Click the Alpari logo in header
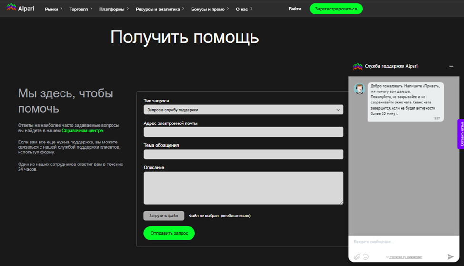Image resolution: width=464 pixels, height=266 pixels. 20,8
